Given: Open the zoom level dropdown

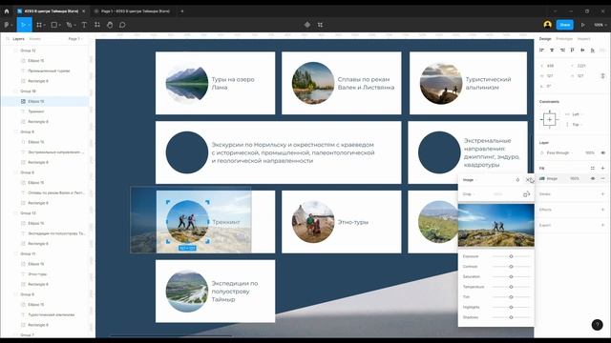Looking at the screenshot, I should point(600,25).
